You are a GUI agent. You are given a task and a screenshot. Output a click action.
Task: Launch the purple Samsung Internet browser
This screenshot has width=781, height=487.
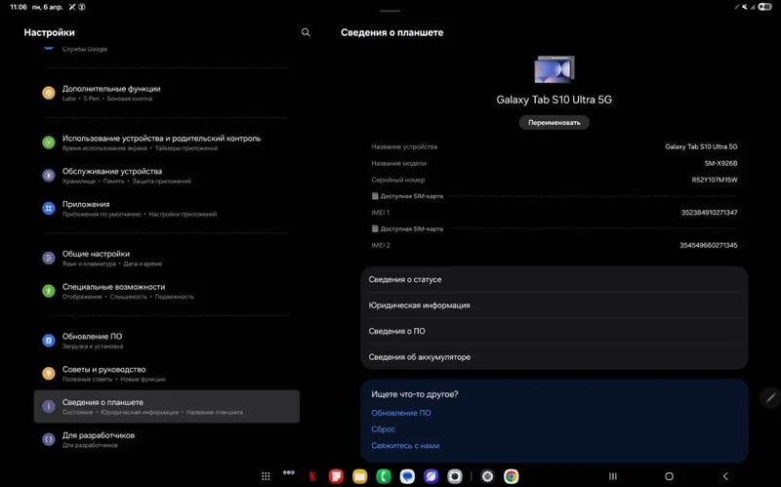(431, 476)
